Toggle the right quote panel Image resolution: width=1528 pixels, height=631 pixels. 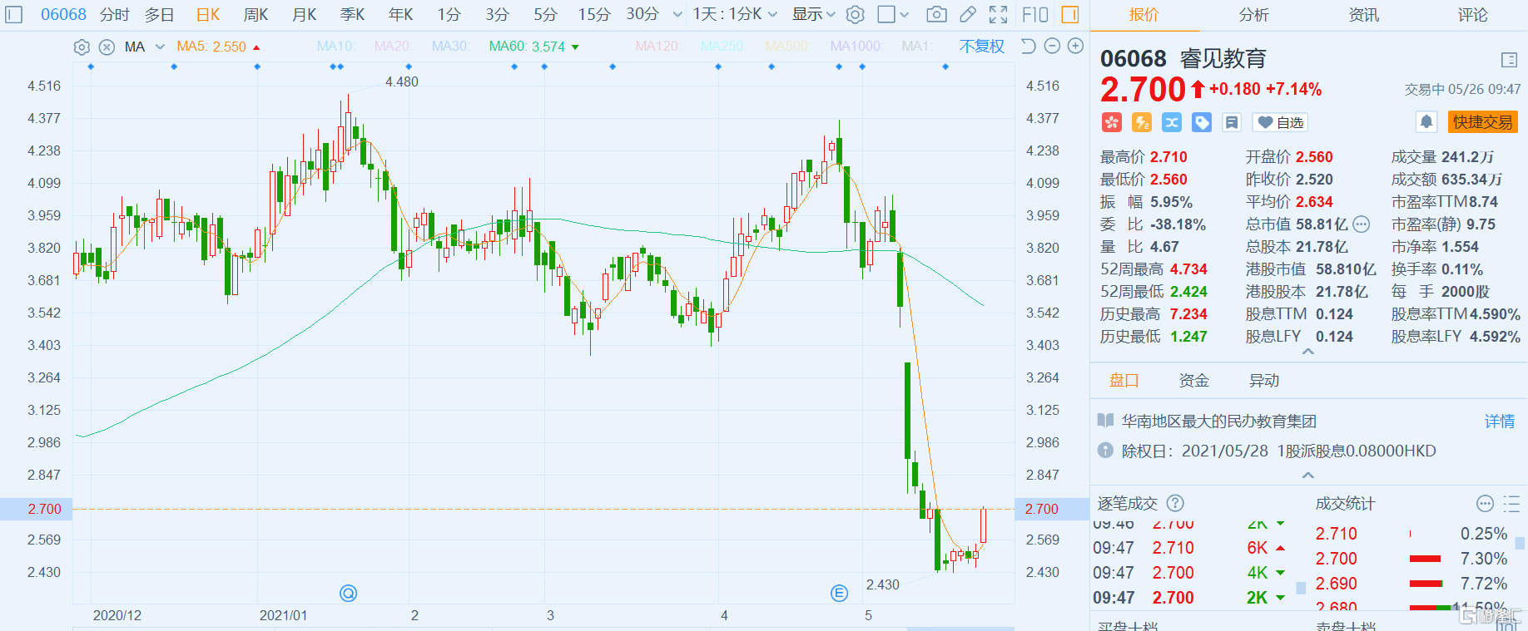click(x=1070, y=14)
